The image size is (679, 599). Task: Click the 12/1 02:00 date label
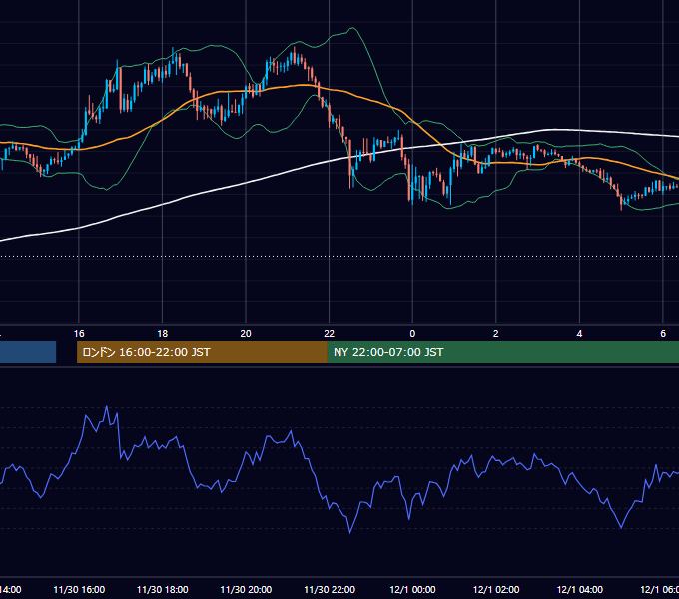pyautogui.click(x=496, y=589)
